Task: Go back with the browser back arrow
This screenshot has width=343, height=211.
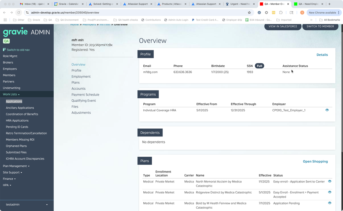Action: (x=4, y=13)
